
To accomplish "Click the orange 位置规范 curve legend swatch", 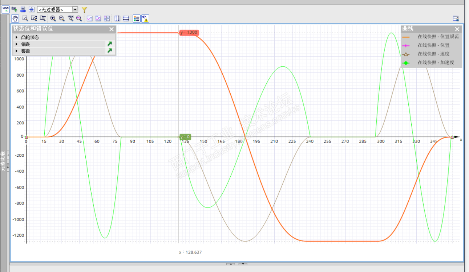I will click(406, 37).
